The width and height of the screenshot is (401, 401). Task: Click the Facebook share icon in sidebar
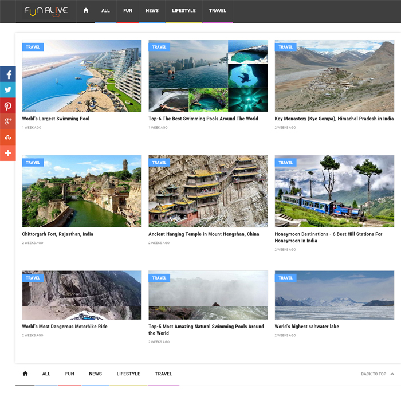click(x=8, y=74)
